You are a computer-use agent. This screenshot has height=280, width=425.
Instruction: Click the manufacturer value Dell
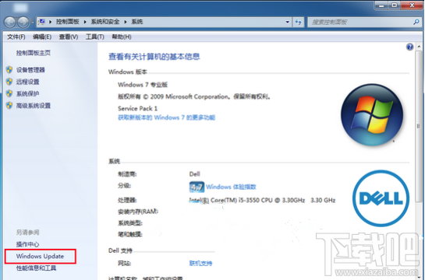pyautogui.click(x=195, y=174)
